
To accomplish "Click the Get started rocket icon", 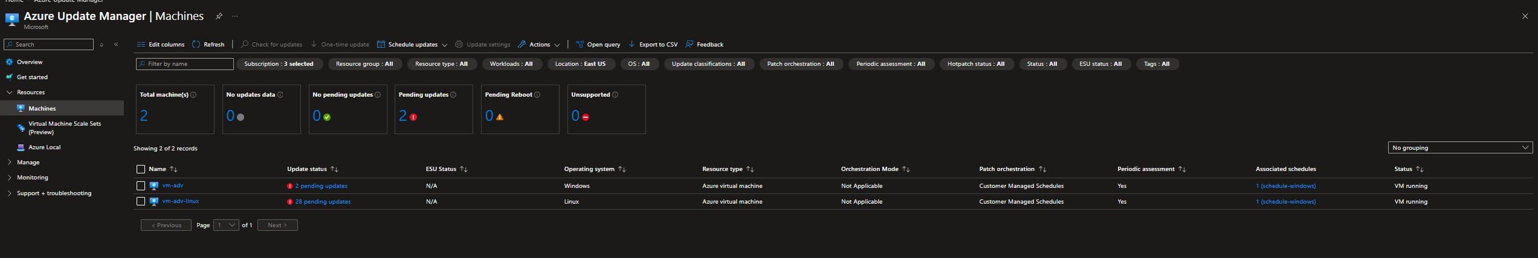I will [9, 77].
